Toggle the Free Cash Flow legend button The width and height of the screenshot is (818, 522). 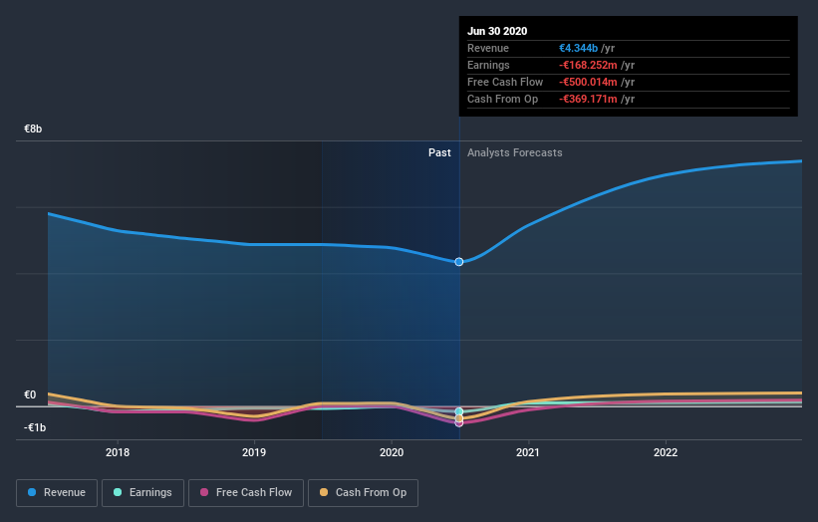246,493
